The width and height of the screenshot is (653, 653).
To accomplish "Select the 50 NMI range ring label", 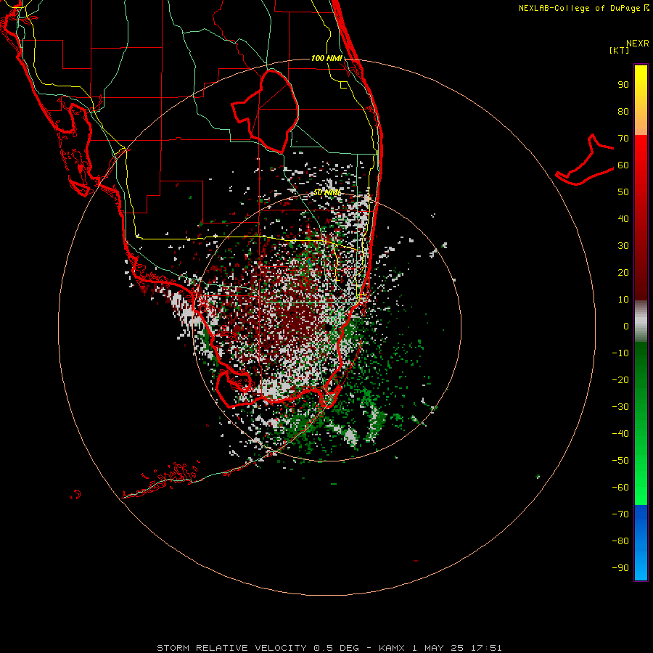I will point(326,192).
